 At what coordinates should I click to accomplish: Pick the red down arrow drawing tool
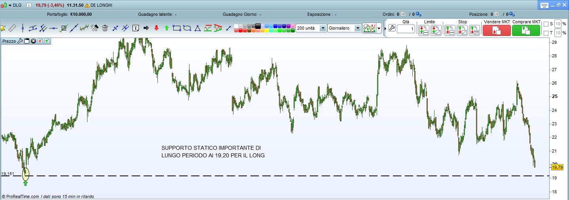coord(156,28)
